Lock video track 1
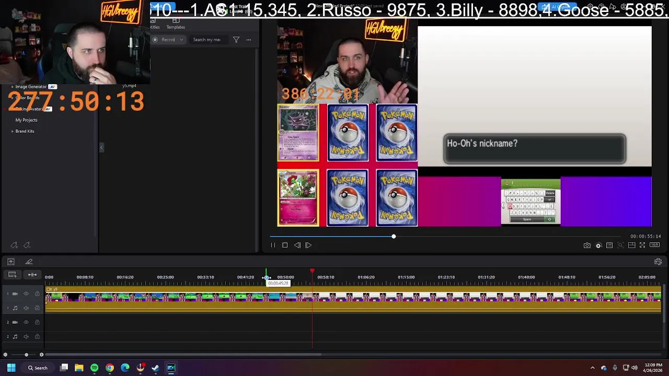Viewport: 669px width, 376px height. pyautogui.click(x=37, y=293)
